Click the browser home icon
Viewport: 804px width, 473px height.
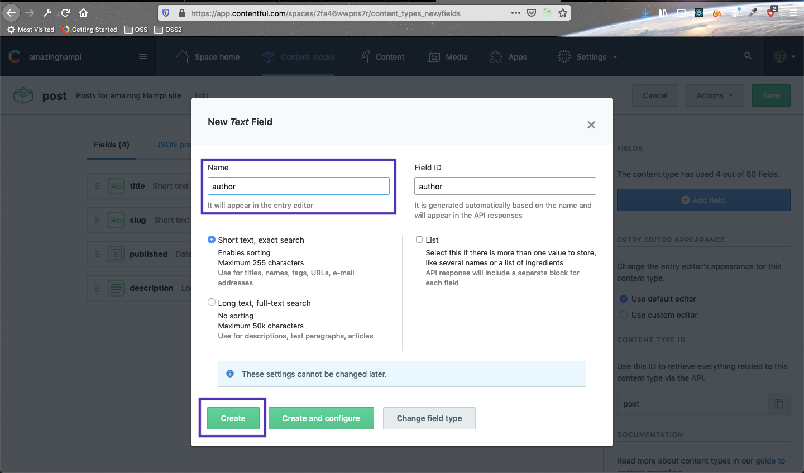(83, 13)
